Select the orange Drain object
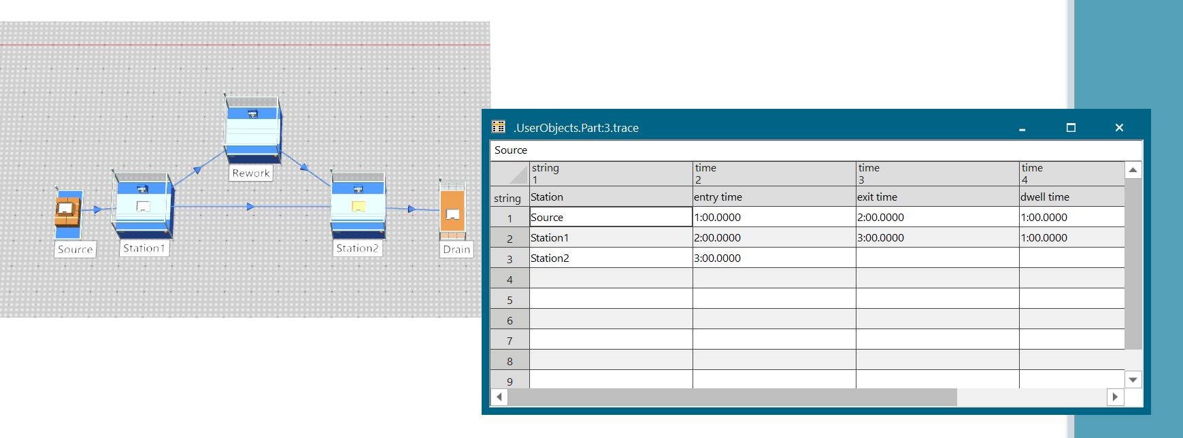This screenshot has height=438, width=1183. (452, 210)
